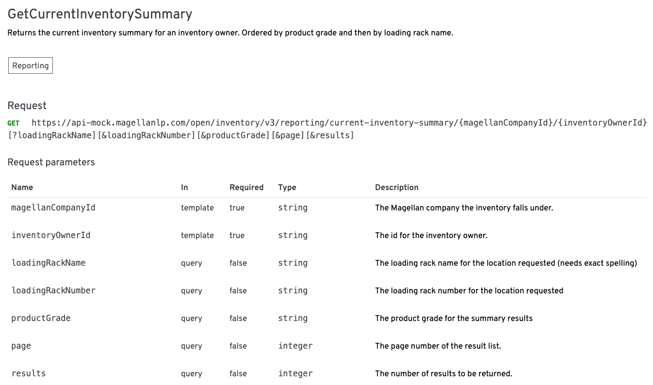This screenshot has height=385, width=653.
Task: Click the green GET method label
Action: pyautogui.click(x=14, y=123)
